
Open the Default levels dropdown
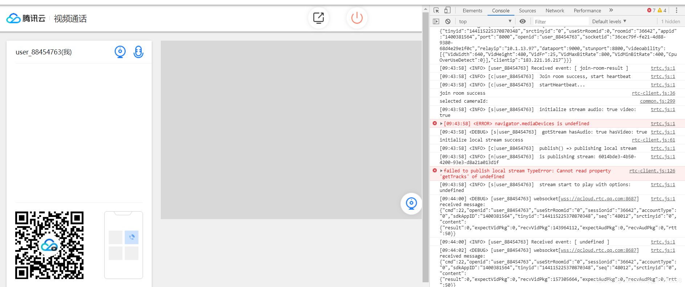point(609,21)
